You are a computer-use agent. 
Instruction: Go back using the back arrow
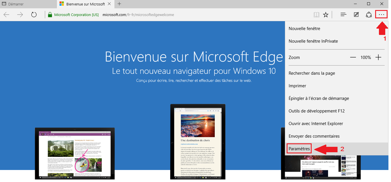click(6, 15)
